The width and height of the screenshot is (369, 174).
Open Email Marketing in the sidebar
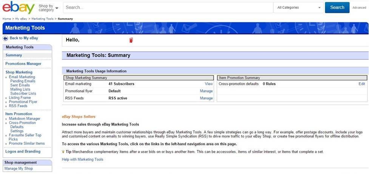coord(22,77)
